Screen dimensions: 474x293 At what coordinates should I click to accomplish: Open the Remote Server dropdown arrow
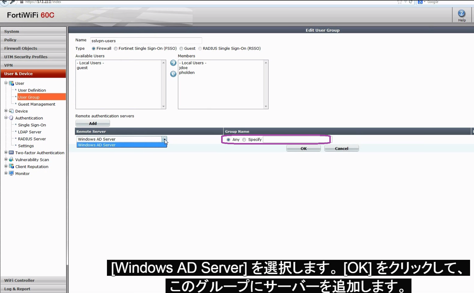coord(164,139)
